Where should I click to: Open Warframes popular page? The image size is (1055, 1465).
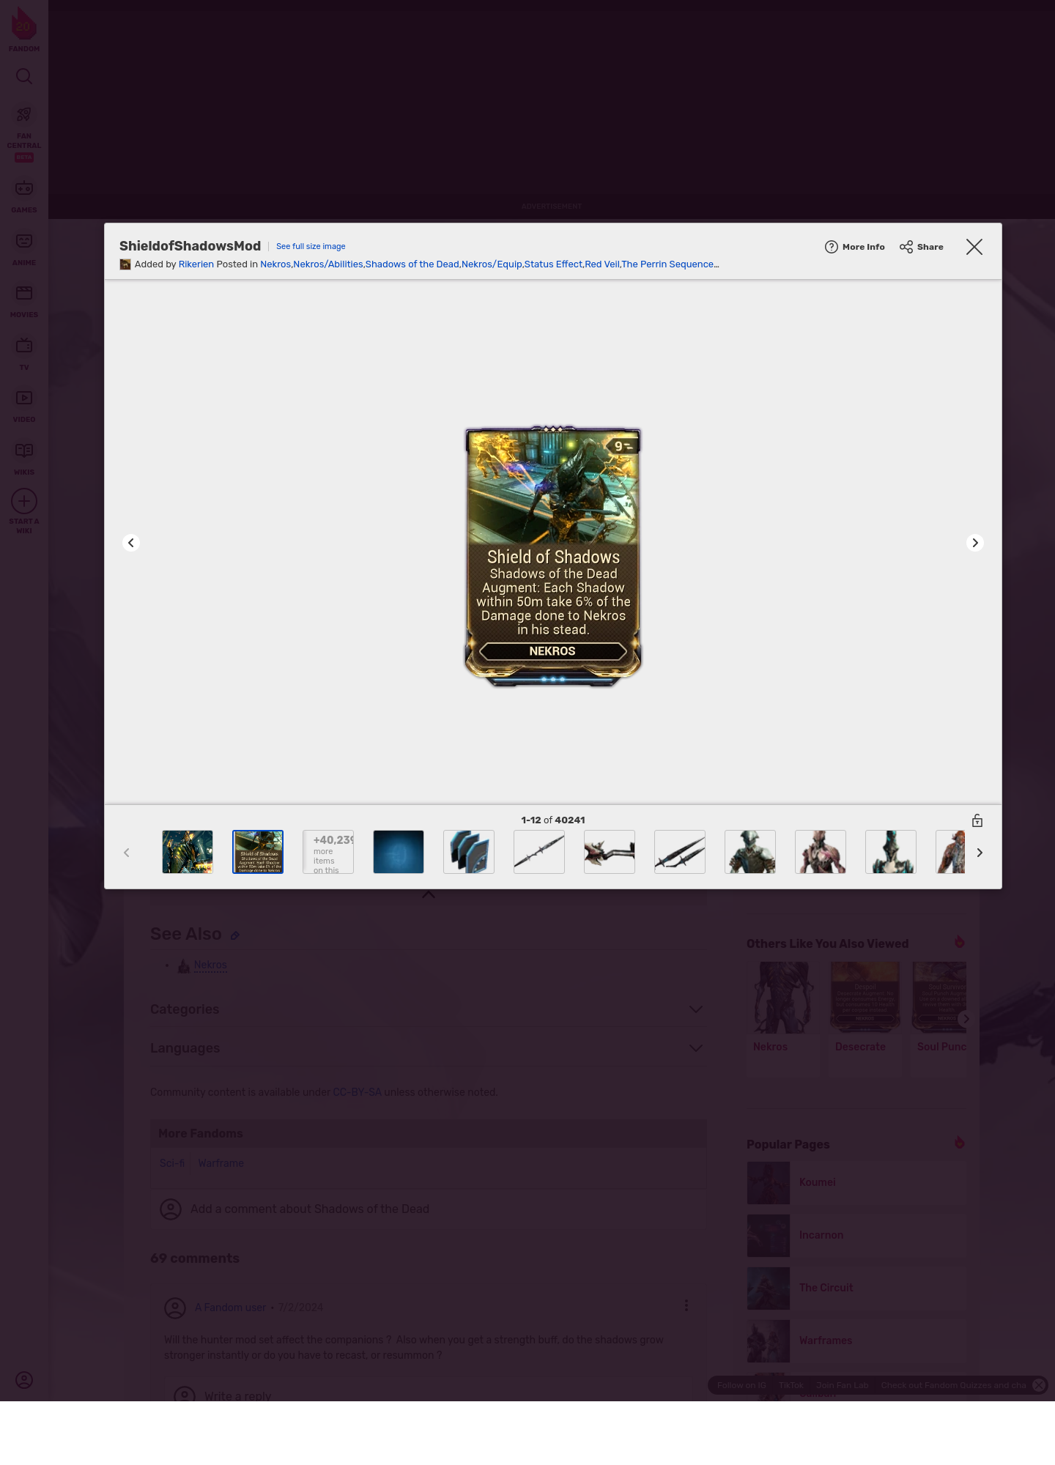[856, 1340]
